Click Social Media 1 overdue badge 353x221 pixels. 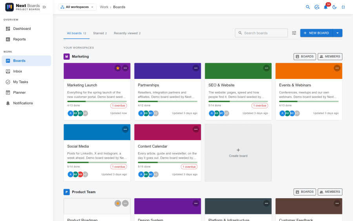[118, 167]
